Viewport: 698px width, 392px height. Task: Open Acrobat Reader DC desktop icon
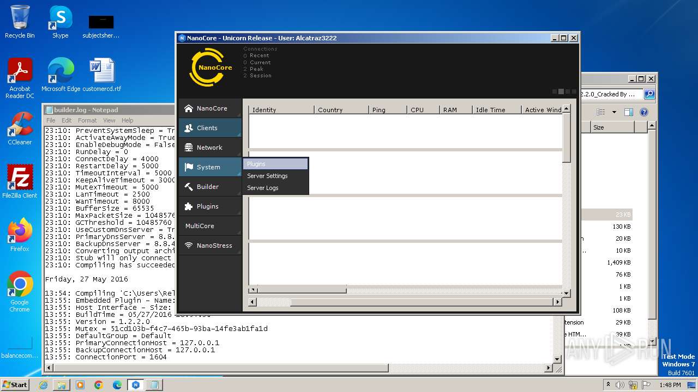pyautogui.click(x=20, y=78)
